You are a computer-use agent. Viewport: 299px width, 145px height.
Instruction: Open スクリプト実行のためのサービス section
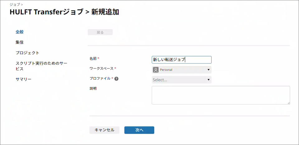click(41, 66)
